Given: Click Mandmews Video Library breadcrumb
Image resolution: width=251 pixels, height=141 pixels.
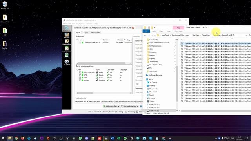Looking at the screenshot, I should click(180, 35).
